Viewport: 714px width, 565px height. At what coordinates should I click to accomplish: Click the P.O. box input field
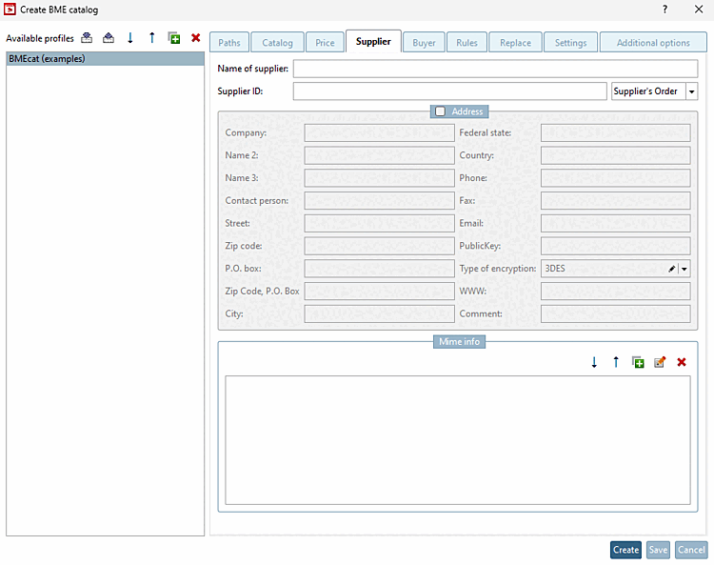[x=379, y=269]
